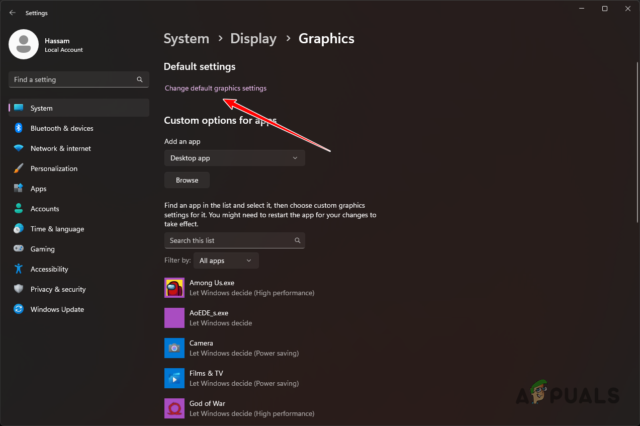
Task: Select the God of War app icon
Action: [174, 408]
